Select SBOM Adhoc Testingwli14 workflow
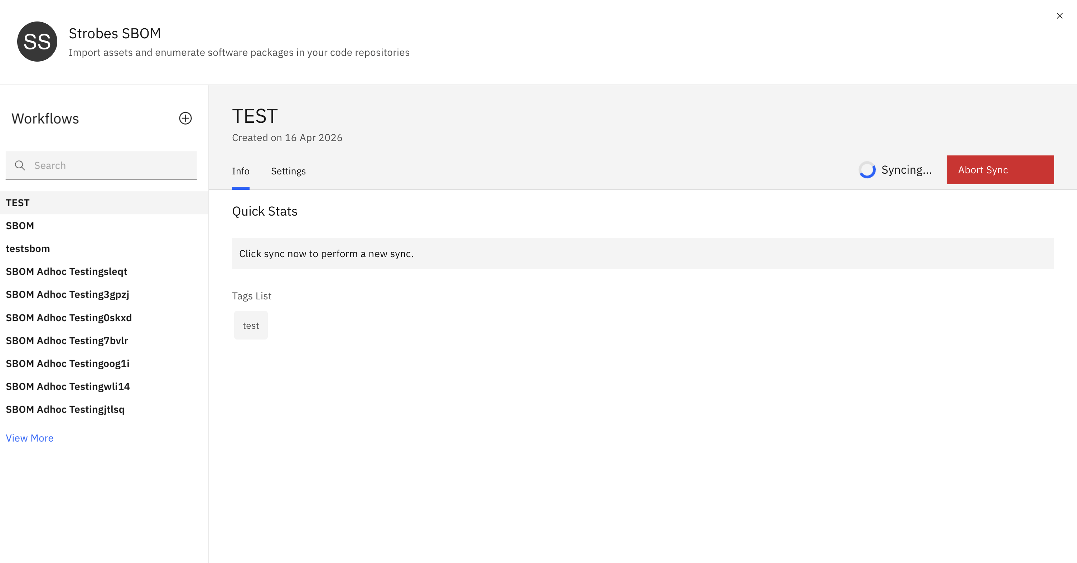 pos(68,387)
